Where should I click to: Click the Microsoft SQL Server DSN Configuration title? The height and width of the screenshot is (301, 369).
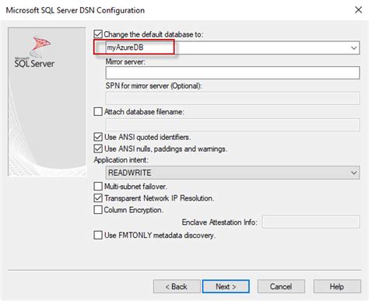point(76,10)
